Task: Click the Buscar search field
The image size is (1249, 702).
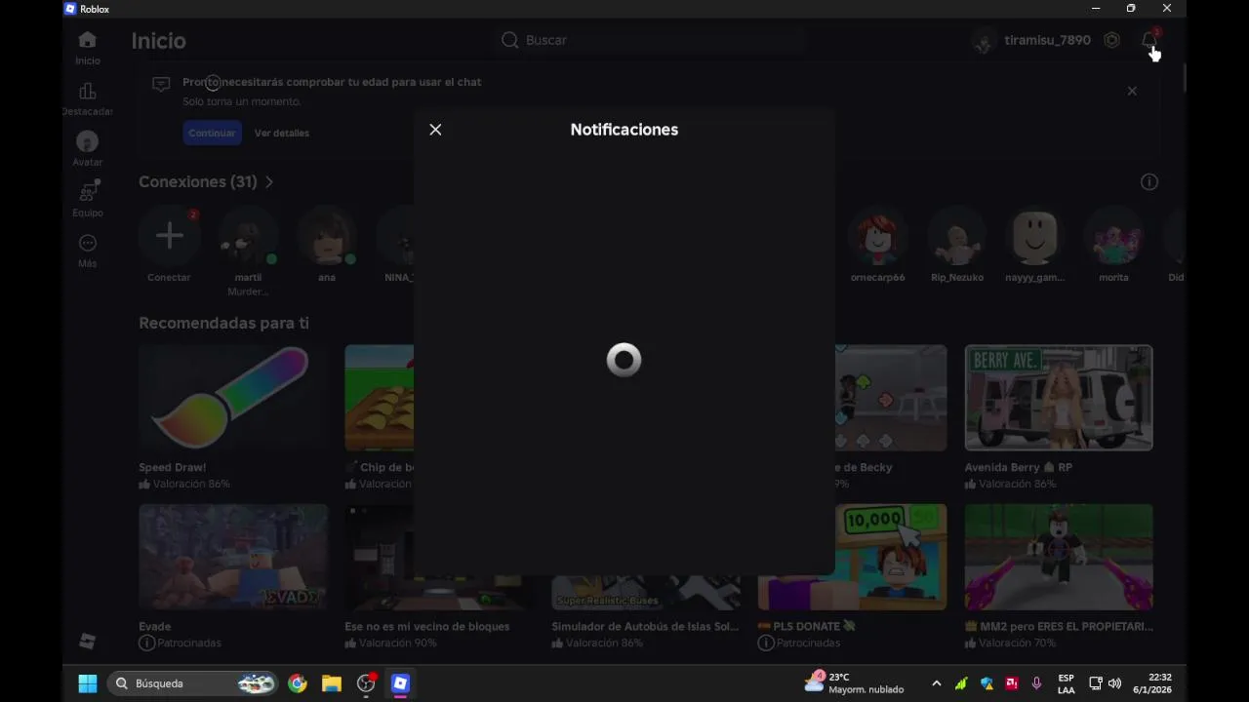Action: [x=652, y=40]
